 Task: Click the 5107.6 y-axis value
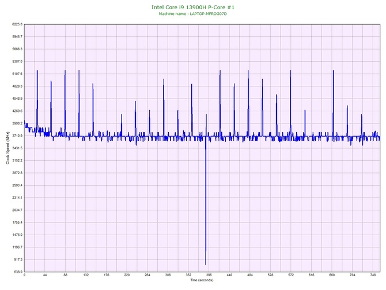17,74
